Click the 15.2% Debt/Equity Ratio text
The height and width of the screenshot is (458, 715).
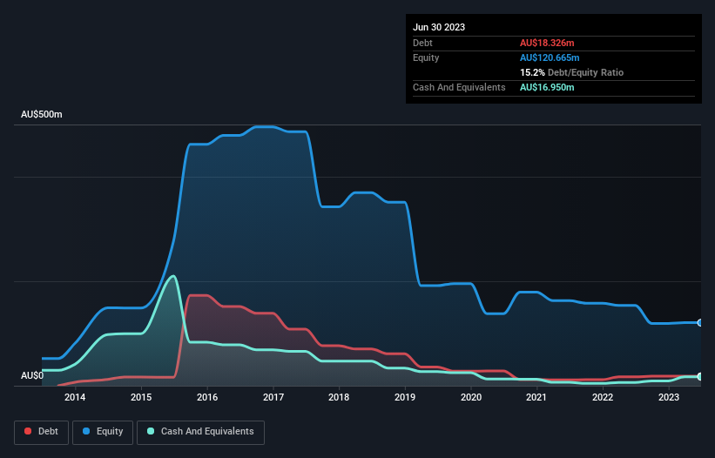[x=571, y=72]
